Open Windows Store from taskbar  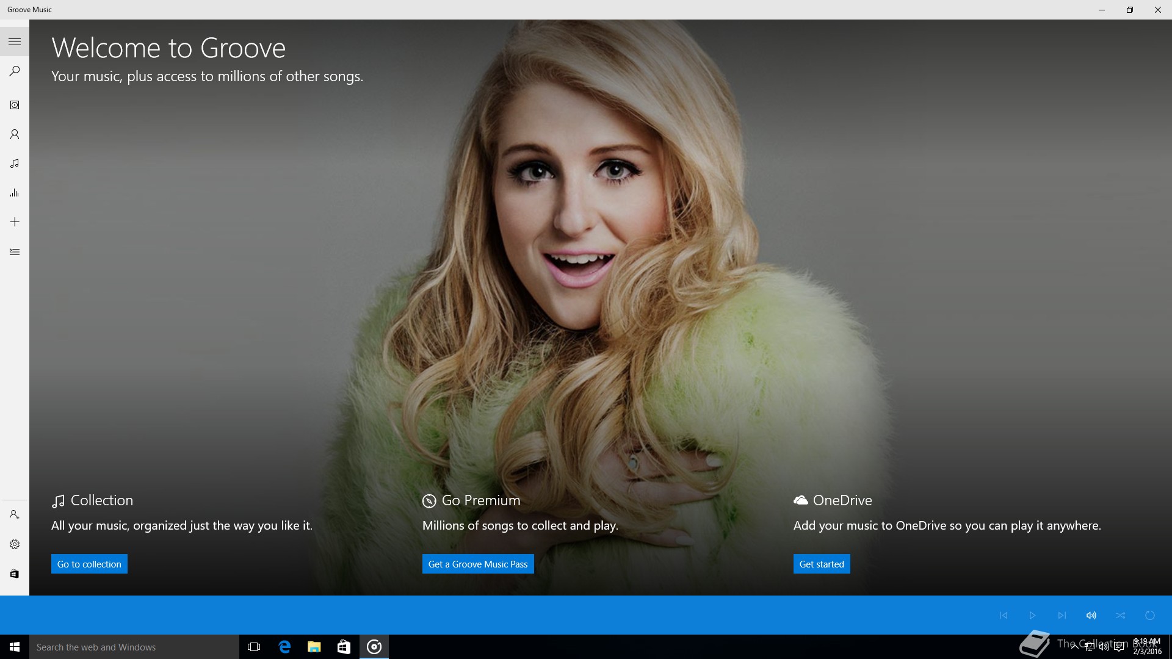(344, 647)
